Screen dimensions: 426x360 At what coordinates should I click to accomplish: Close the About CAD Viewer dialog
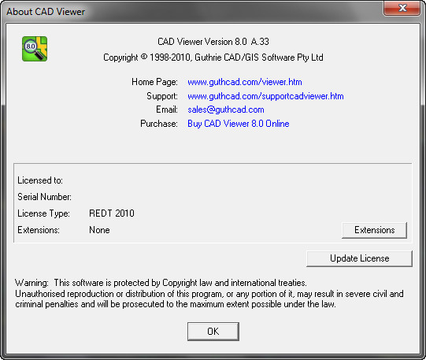[x=402, y=8]
